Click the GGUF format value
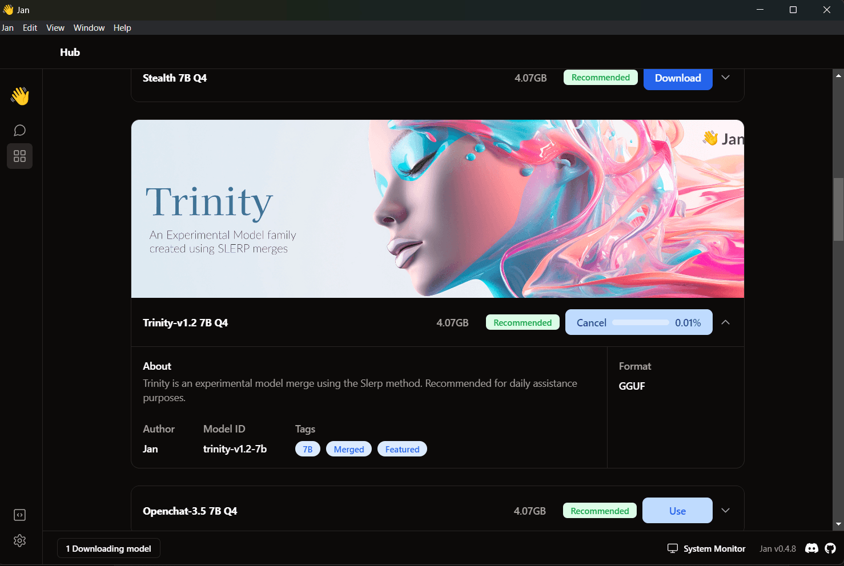Image resolution: width=844 pixels, height=566 pixels. click(632, 386)
